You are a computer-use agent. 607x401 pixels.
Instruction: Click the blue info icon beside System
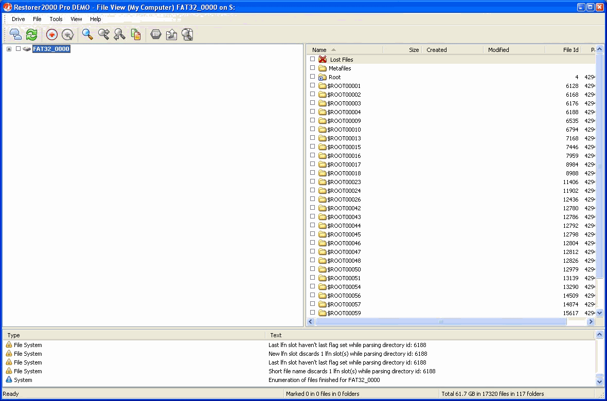[x=9, y=380]
